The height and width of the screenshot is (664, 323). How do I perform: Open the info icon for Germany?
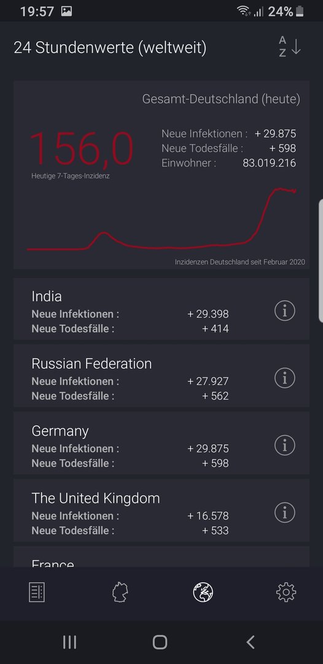tap(284, 445)
